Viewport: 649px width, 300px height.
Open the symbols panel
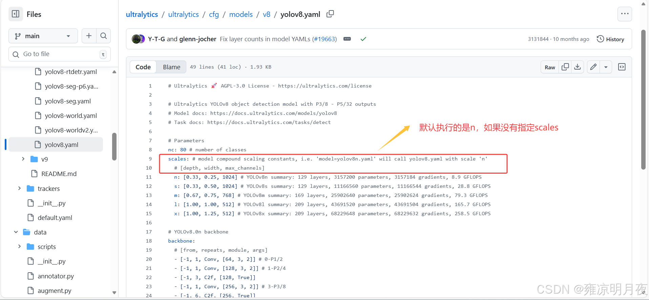pyautogui.click(x=622, y=67)
